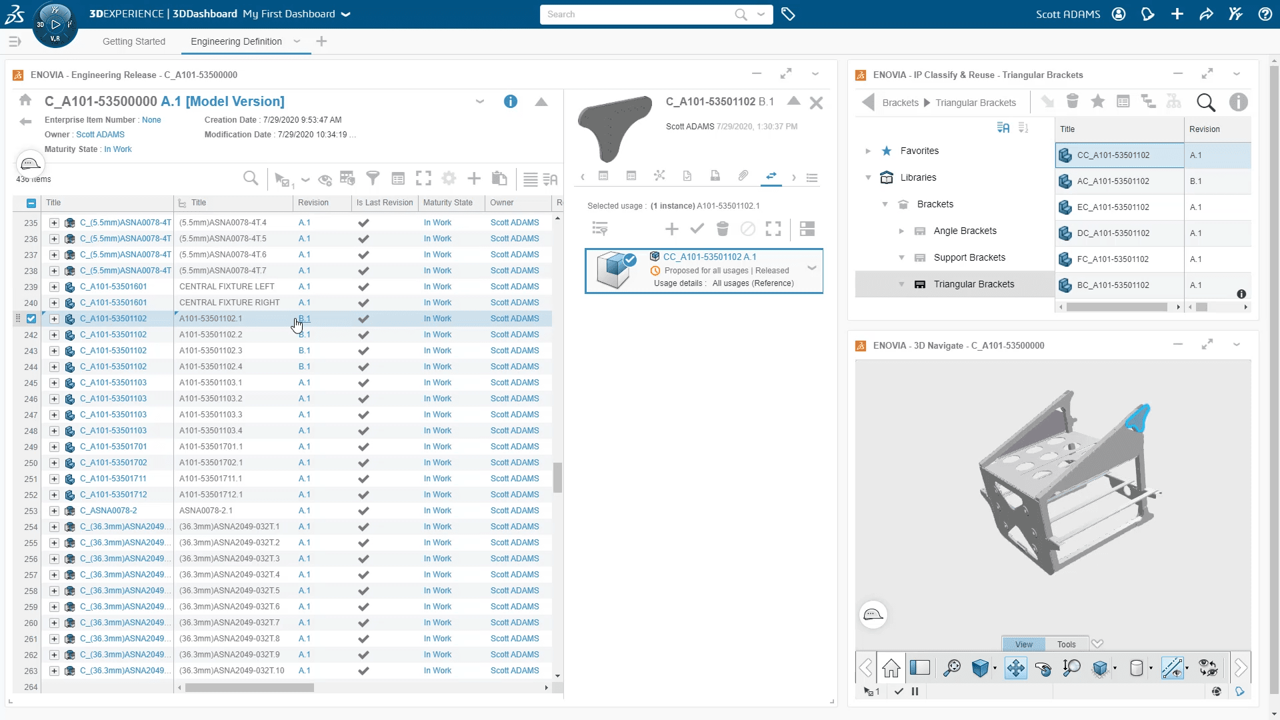Open Scott ADAMS profile icon
The height and width of the screenshot is (720, 1280).
pyautogui.click(x=1119, y=14)
